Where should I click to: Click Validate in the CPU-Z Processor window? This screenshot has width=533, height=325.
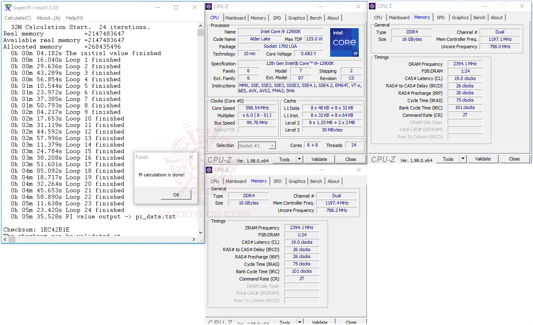point(319,159)
